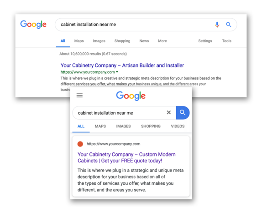Open the Custom Modern Cabinets result link
The width and height of the screenshot is (262, 207).
pos(126,157)
